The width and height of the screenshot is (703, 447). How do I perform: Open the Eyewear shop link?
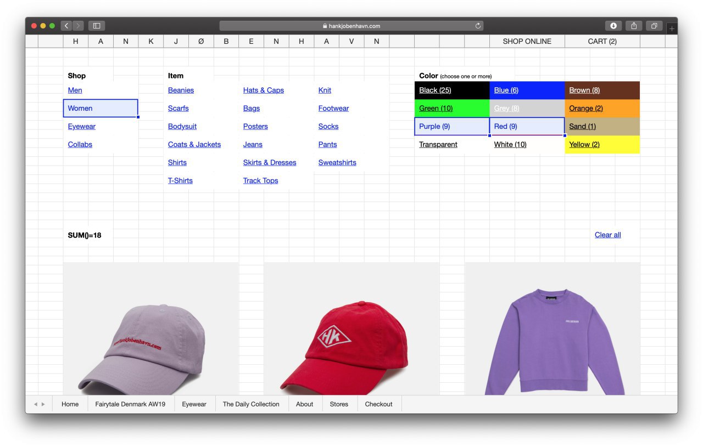coord(81,126)
